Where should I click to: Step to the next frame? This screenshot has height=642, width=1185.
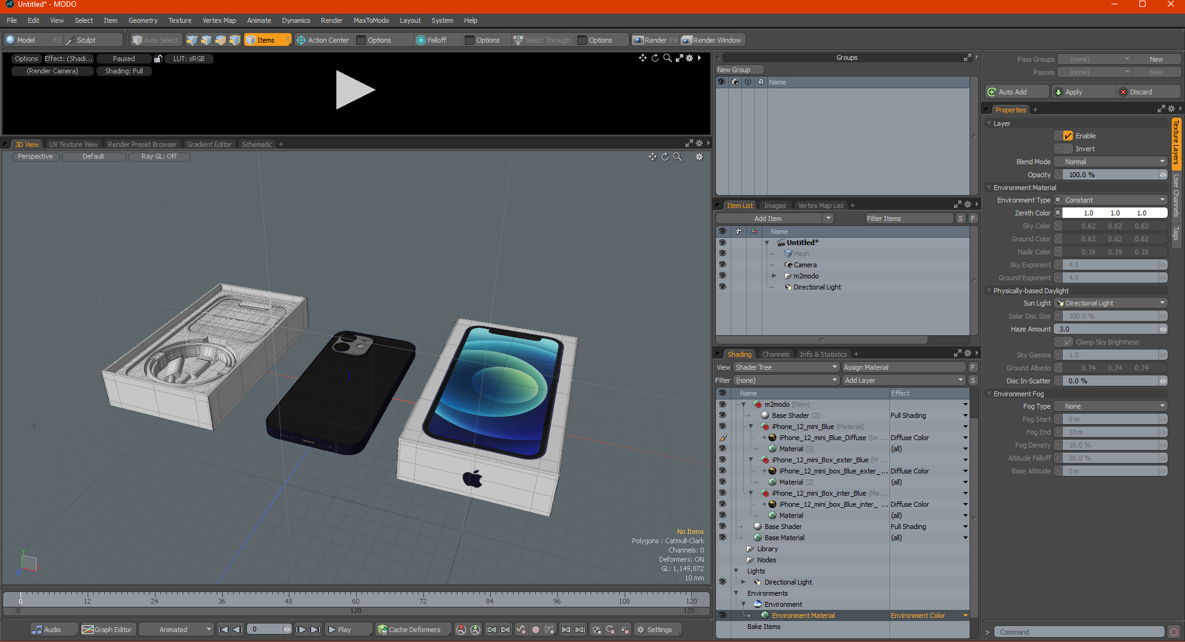301,630
